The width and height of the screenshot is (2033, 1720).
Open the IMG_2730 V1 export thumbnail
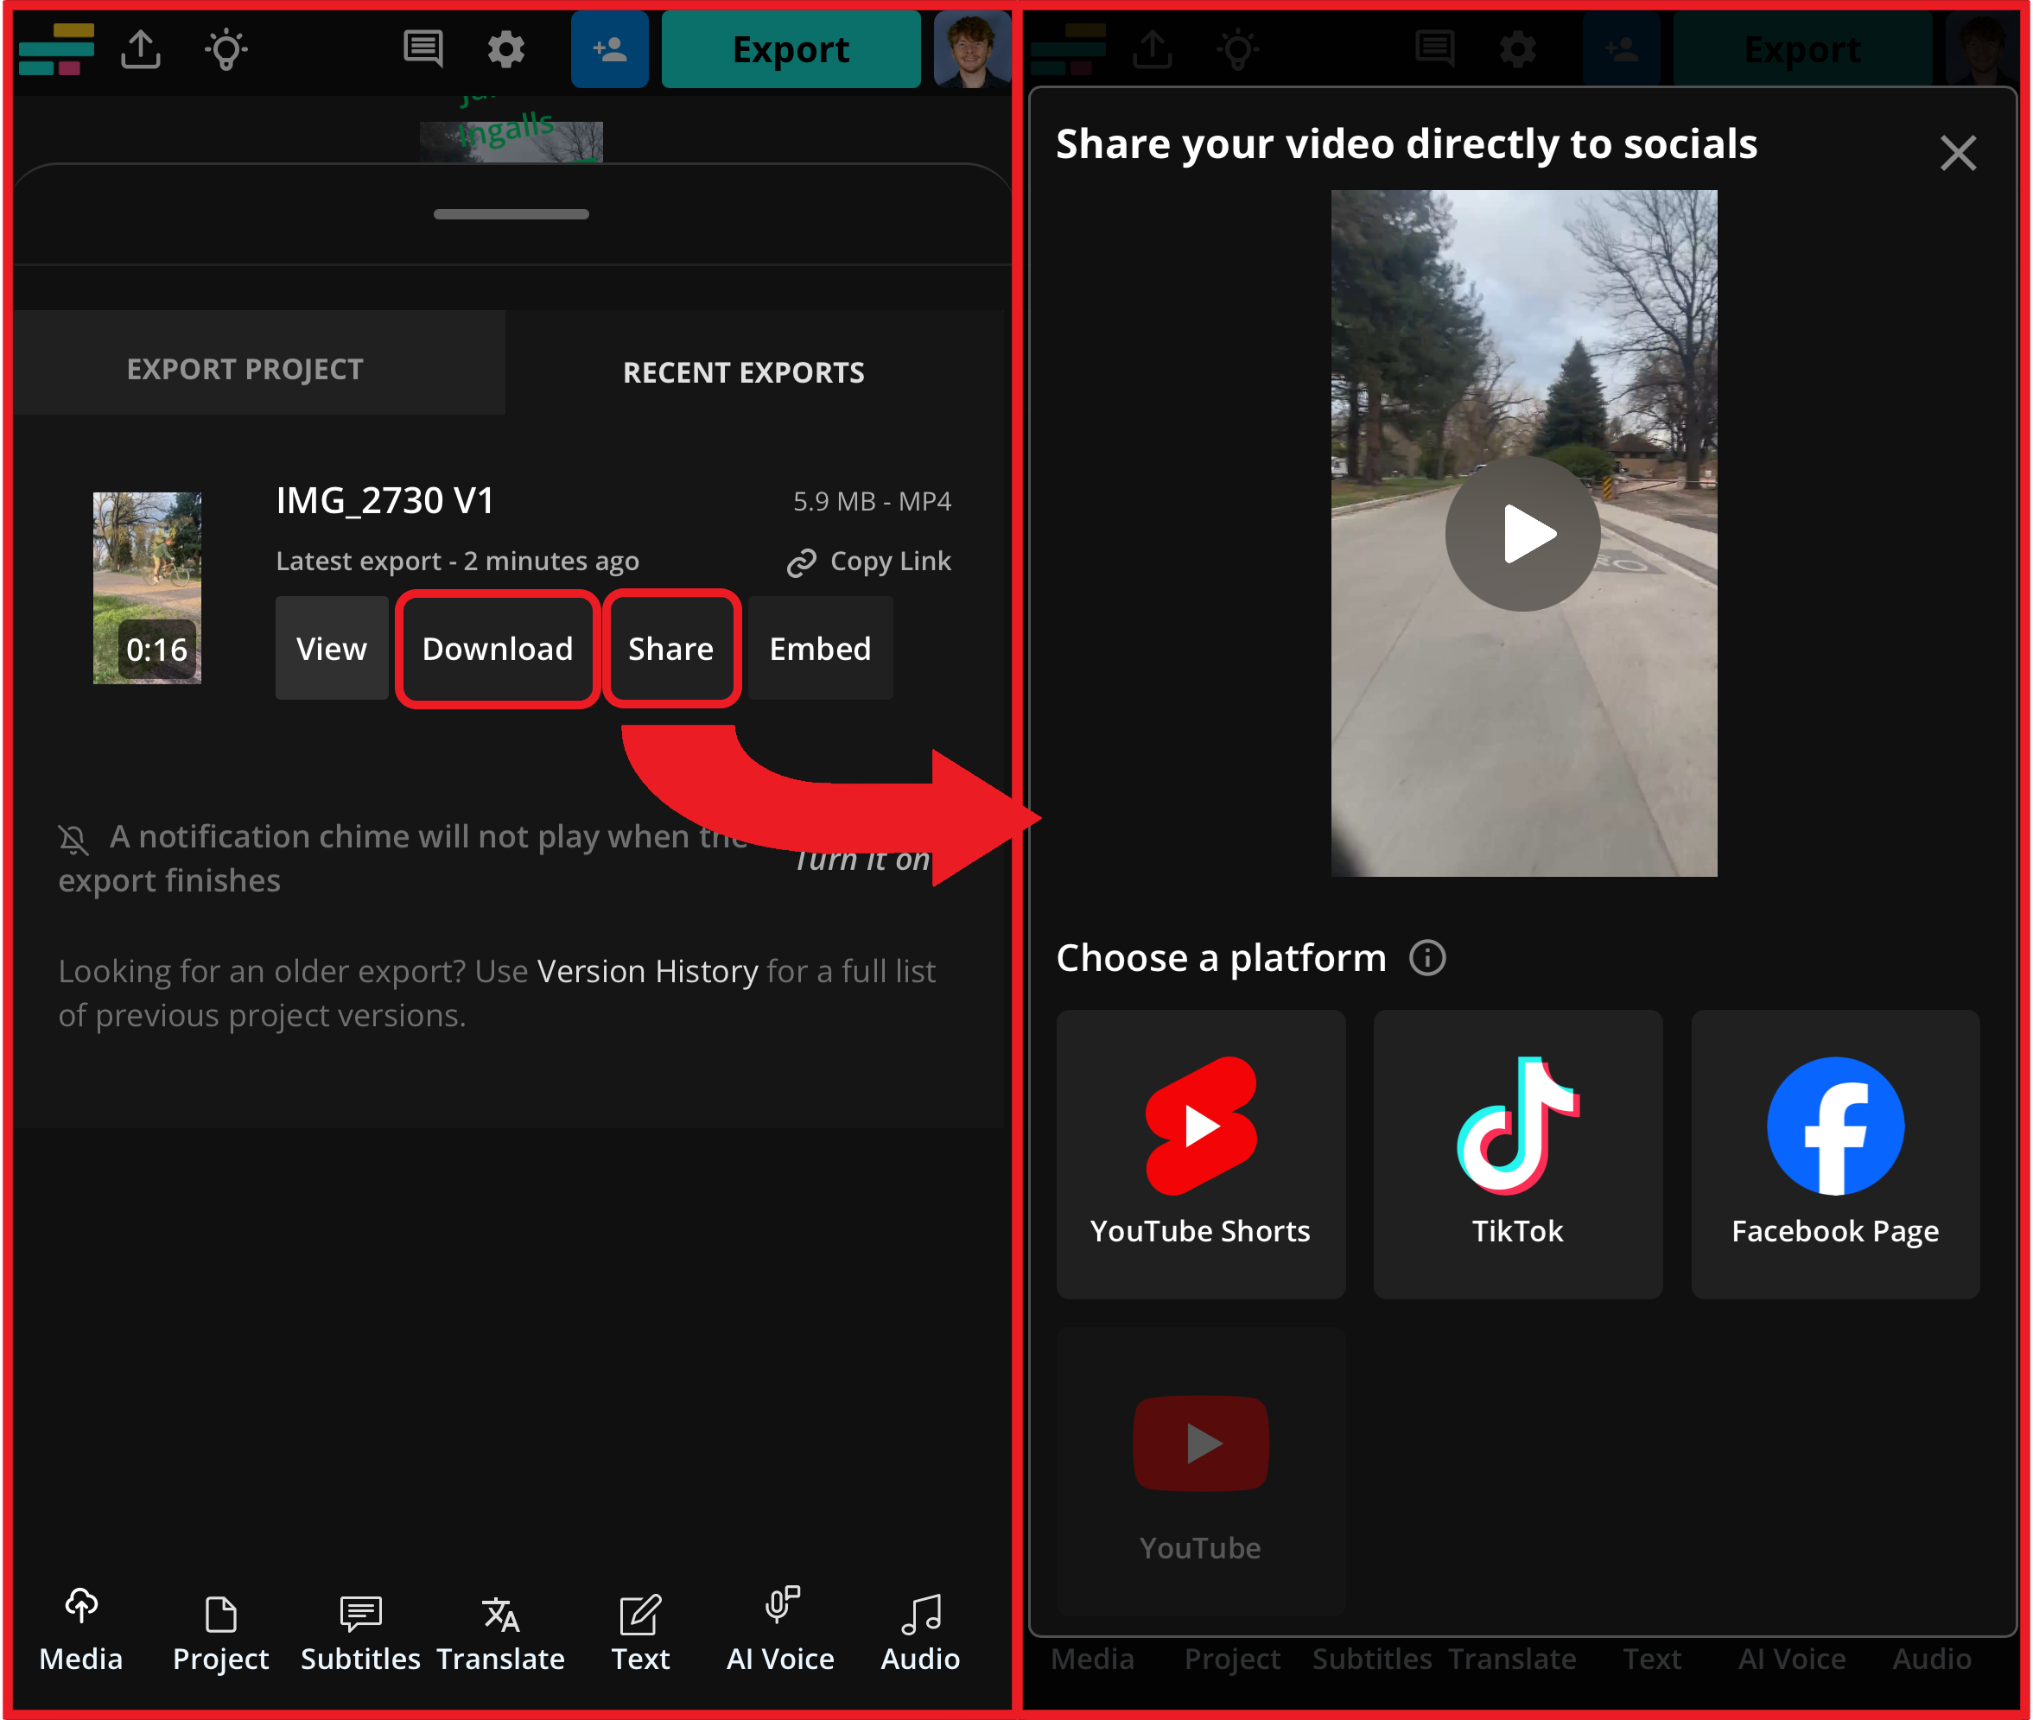coord(147,588)
